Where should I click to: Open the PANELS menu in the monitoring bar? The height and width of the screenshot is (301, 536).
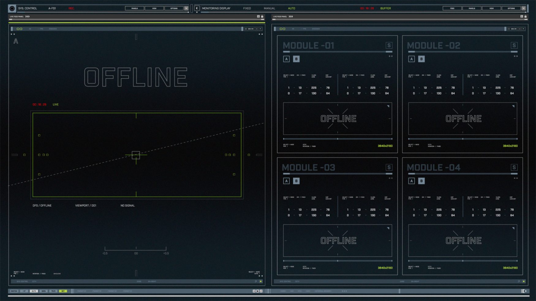472,8
